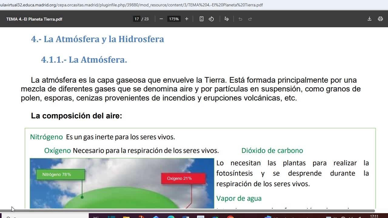Image resolution: width=388 pixels, height=218 pixels.
Task: Click the line starting 'fotosíntesis y se desprende'
Action: click(293, 173)
